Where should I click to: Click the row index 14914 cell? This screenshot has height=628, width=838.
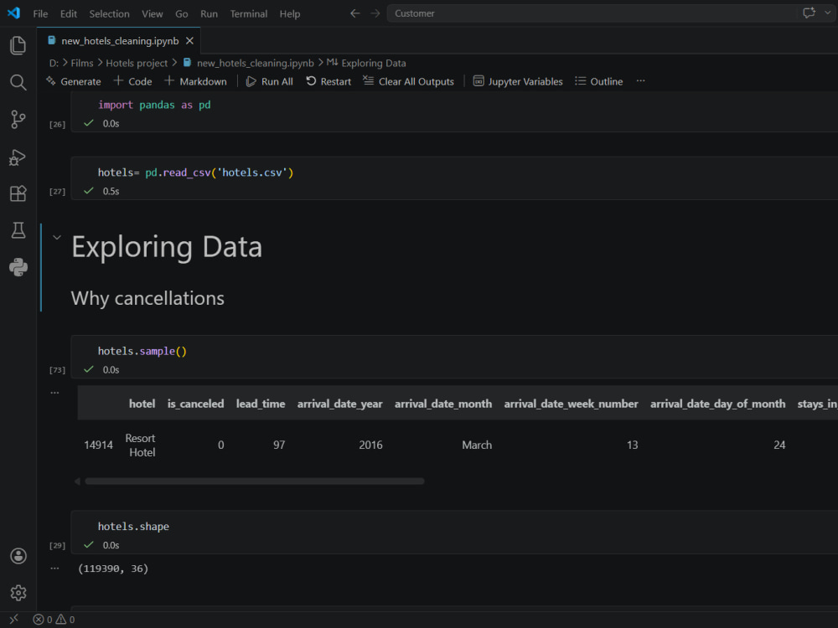98,445
